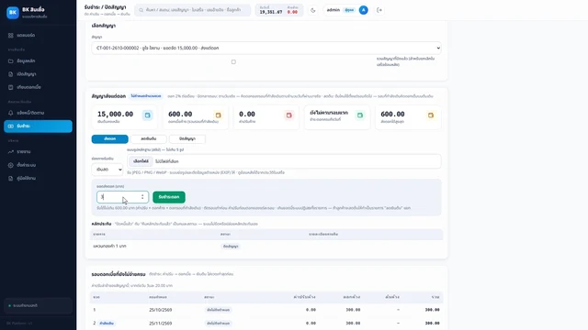This screenshot has width=588, height=330.
Task: Click the 19,351.67 balance pill in the header
Action: [x=279, y=10]
